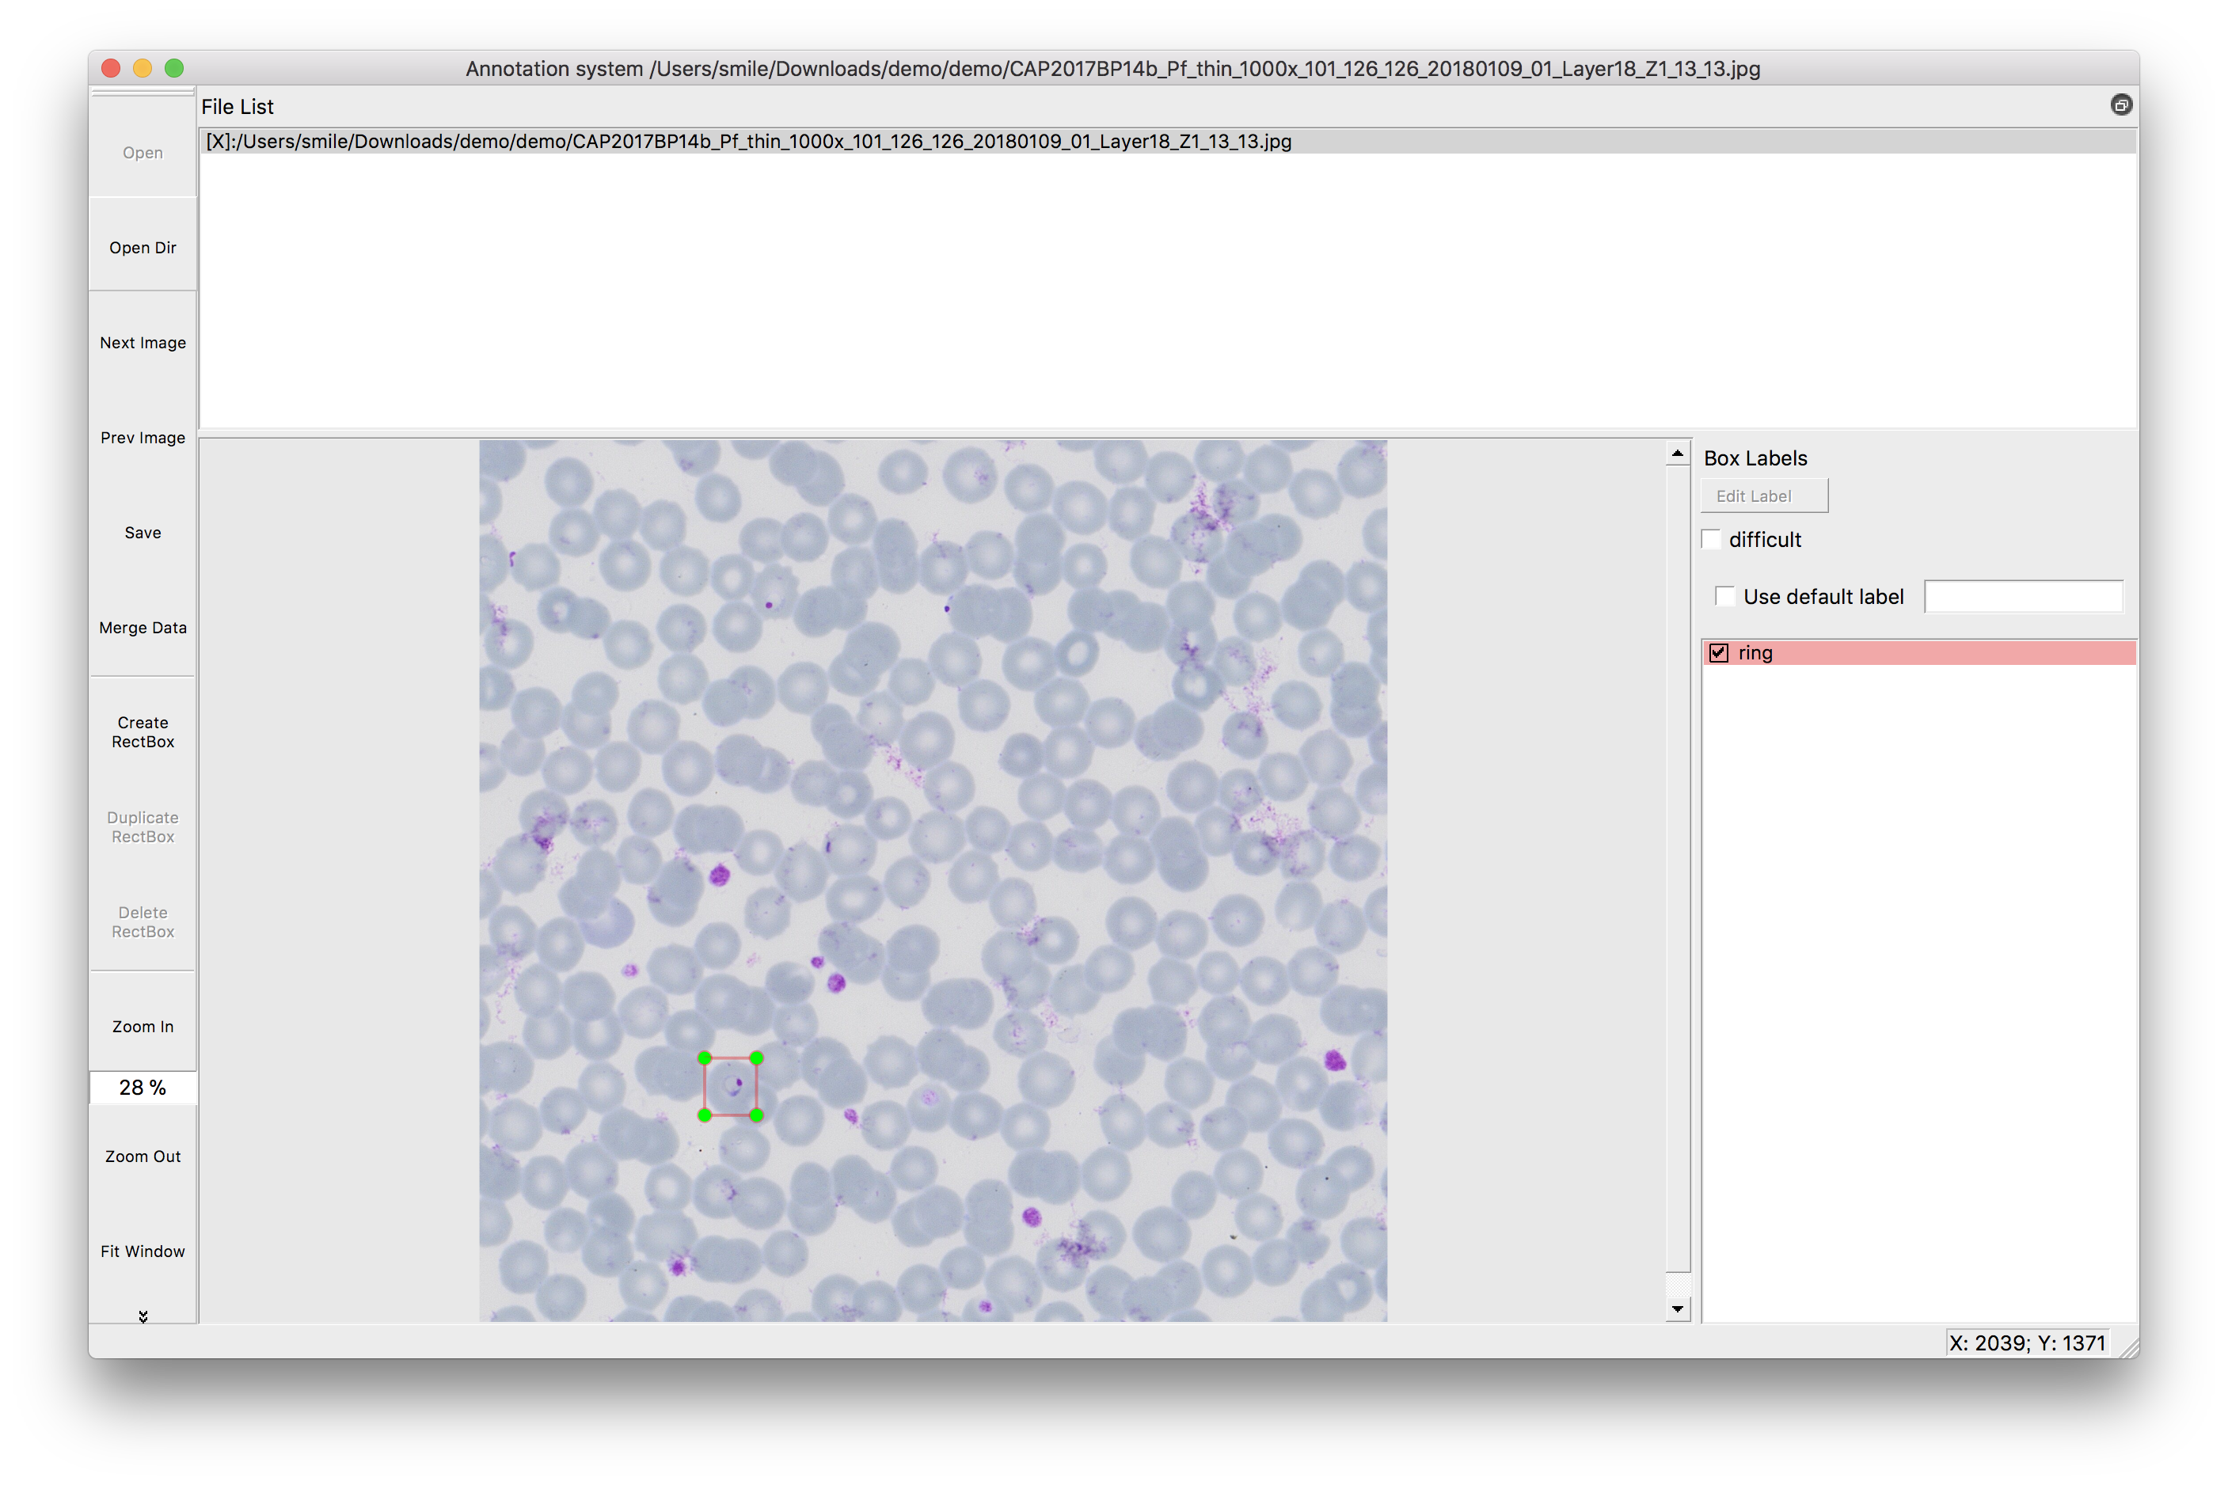This screenshot has height=1485, width=2228.
Task: Click the 28 % zoom value field
Action: (x=142, y=1088)
